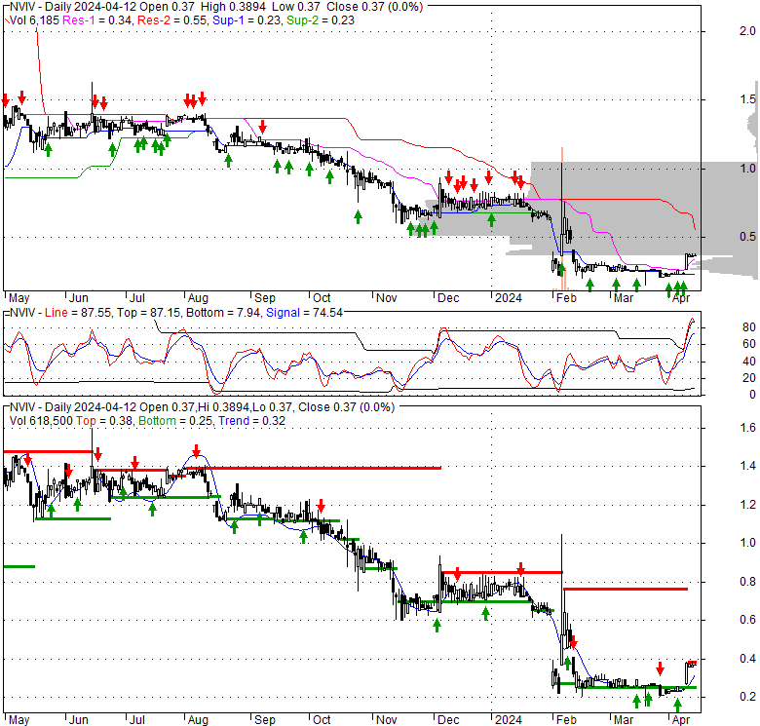
Task: Click the 80 level on oscillator axis
Action: (x=749, y=327)
